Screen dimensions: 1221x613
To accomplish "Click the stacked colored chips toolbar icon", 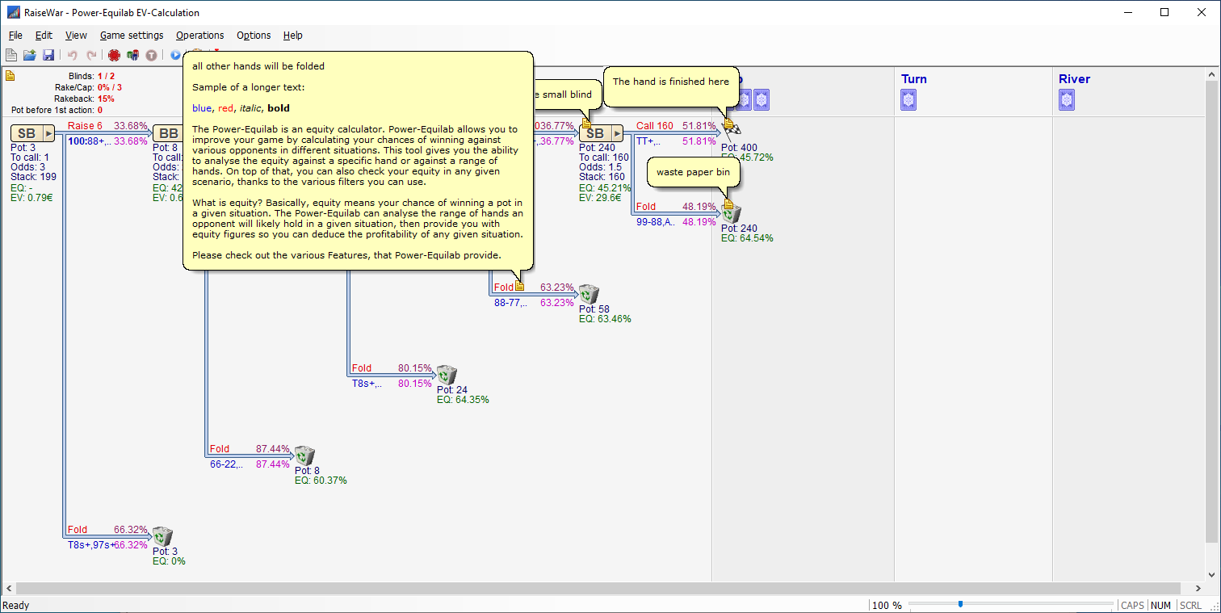I will tap(133, 55).
